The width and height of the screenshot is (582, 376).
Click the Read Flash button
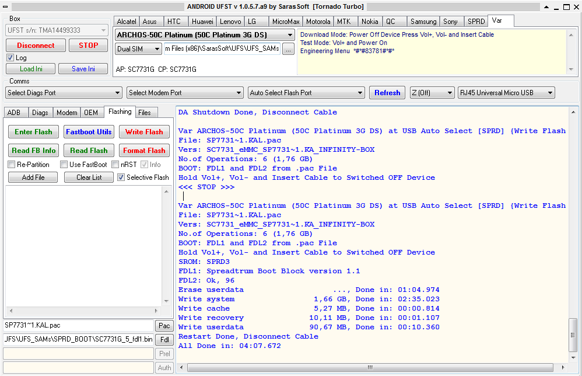click(x=89, y=151)
